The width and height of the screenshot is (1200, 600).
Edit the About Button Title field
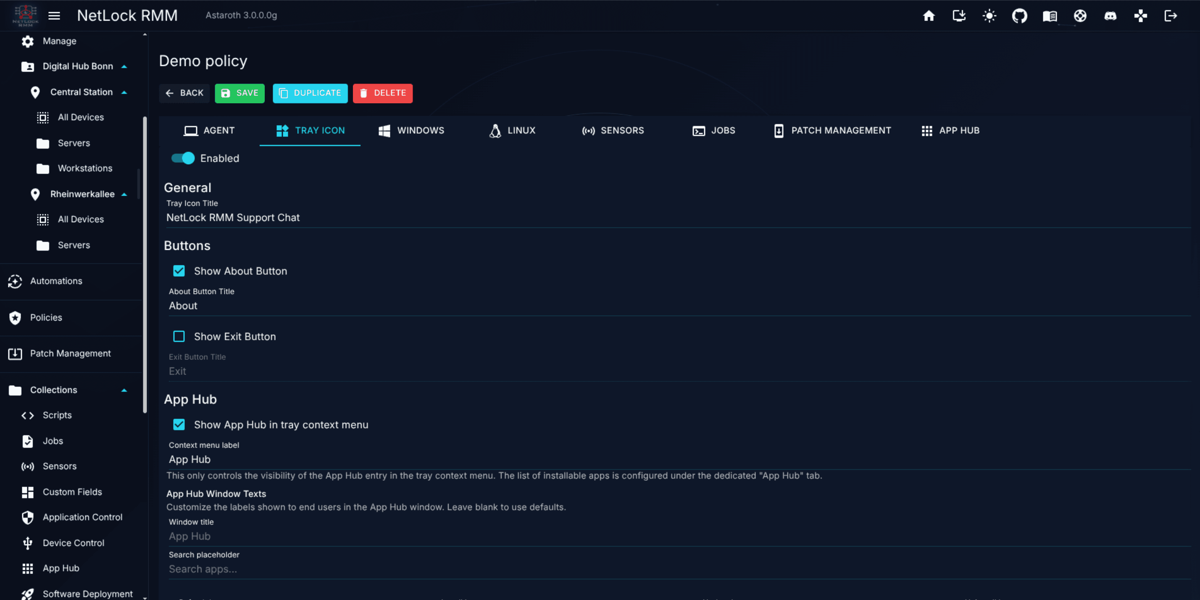click(679, 306)
